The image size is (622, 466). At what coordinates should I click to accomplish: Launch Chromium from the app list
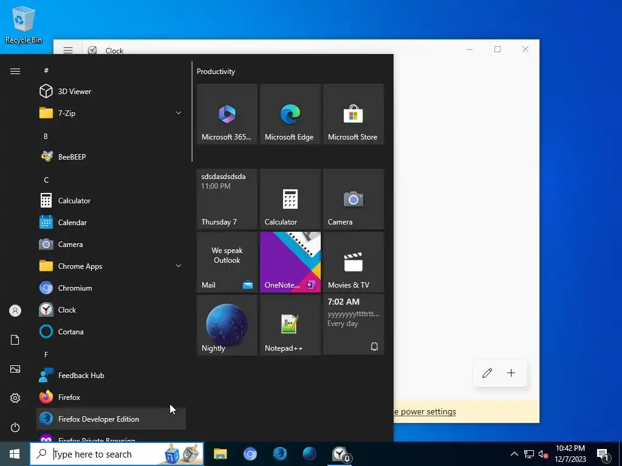point(111,288)
